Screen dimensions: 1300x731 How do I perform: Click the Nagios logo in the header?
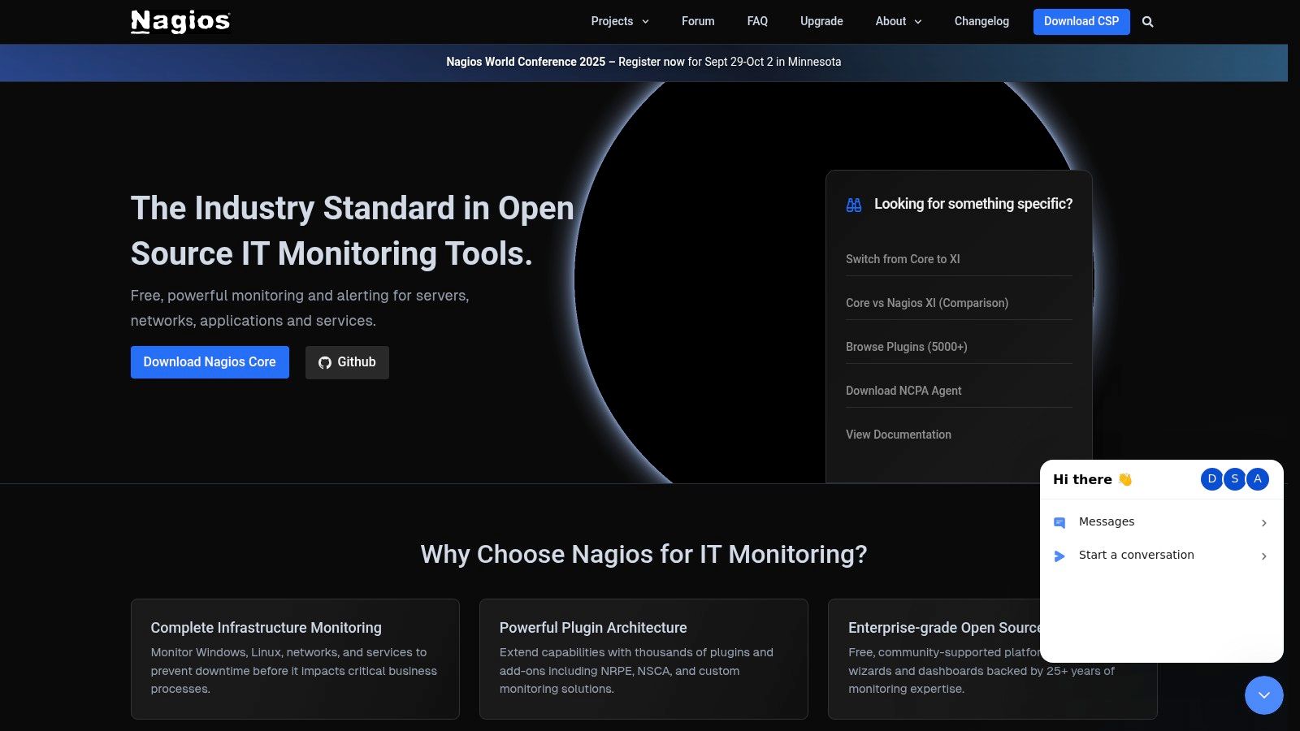click(180, 22)
